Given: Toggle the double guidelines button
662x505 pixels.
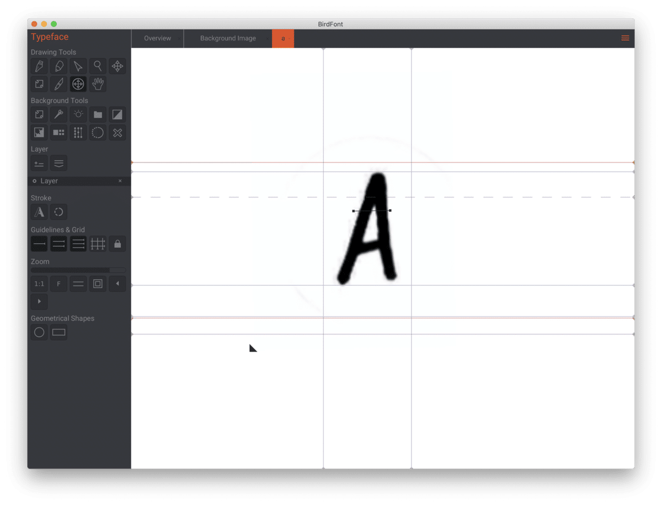Looking at the screenshot, I should click(58, 244).
